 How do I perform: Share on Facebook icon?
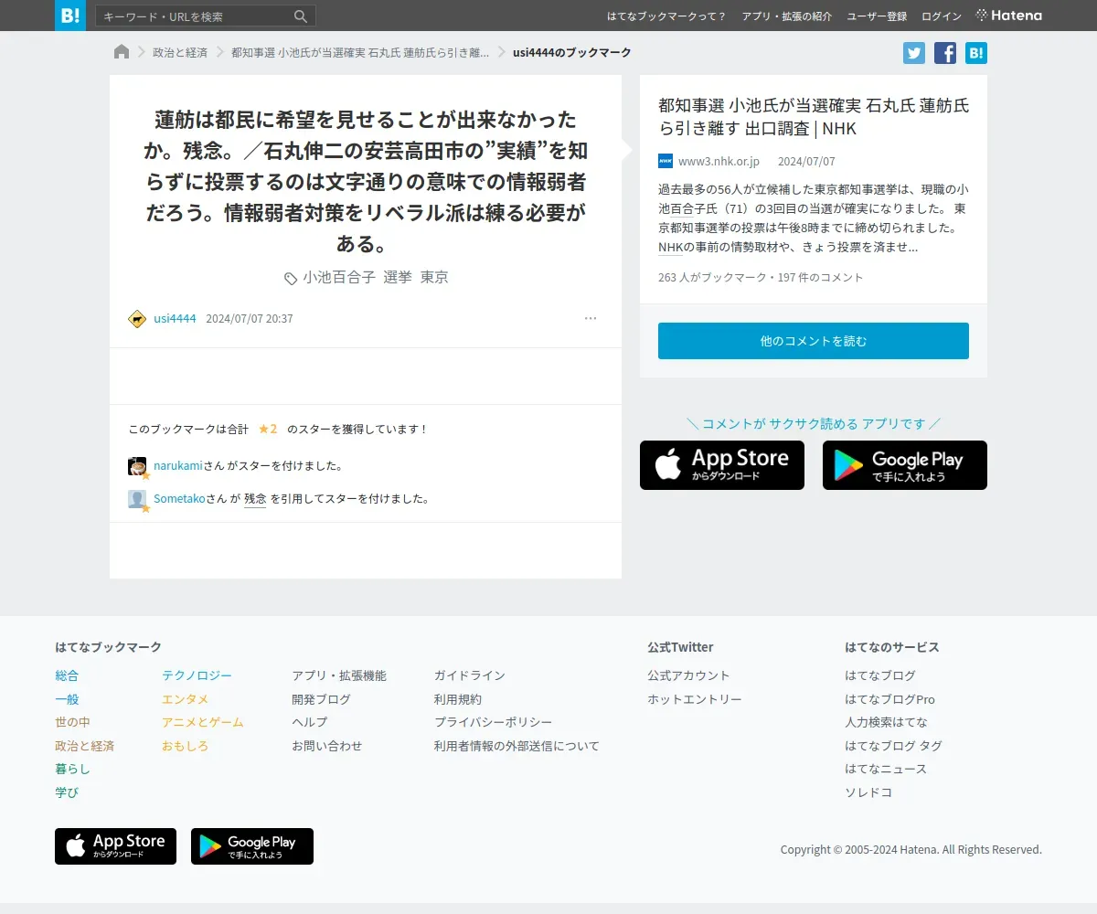coord(945,53)
